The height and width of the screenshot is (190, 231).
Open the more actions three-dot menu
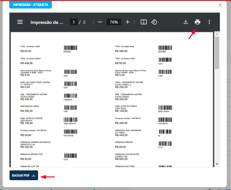pos(209,22)
